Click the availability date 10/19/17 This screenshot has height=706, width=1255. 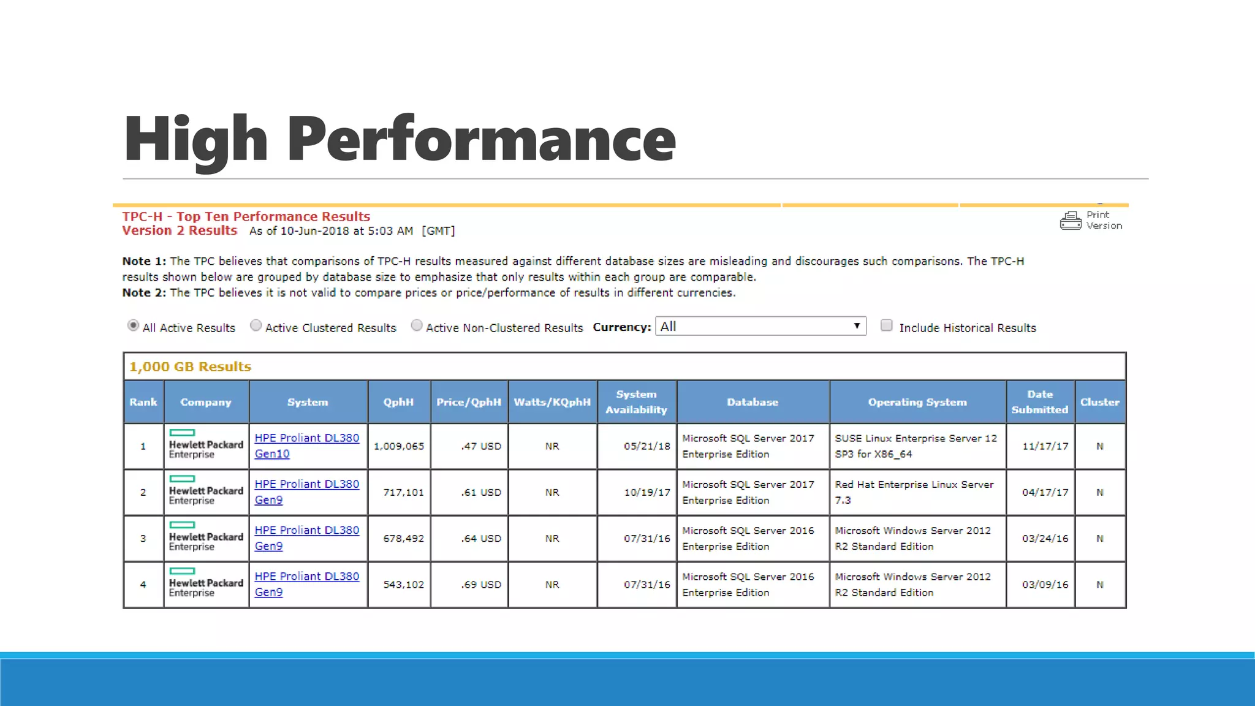647,492
